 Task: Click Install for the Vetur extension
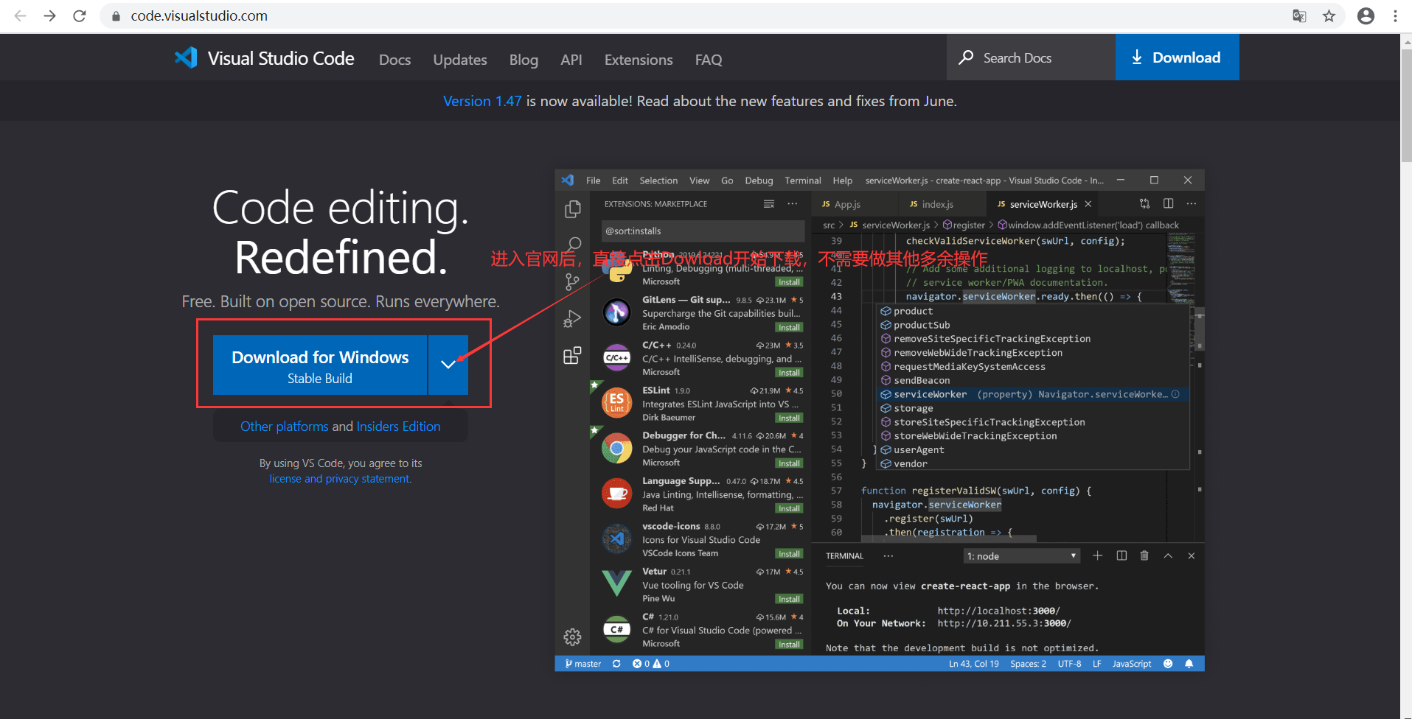[789, 599]
